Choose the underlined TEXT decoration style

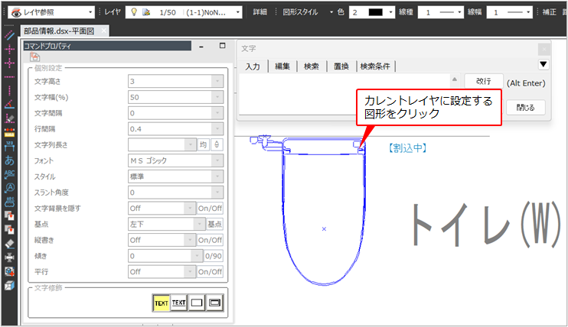tap(179, 303)
